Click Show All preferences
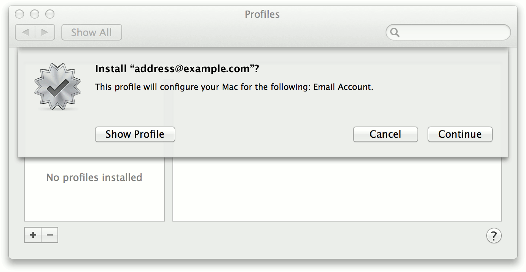This screenshot has width=526, height=272. pos(91,32)
